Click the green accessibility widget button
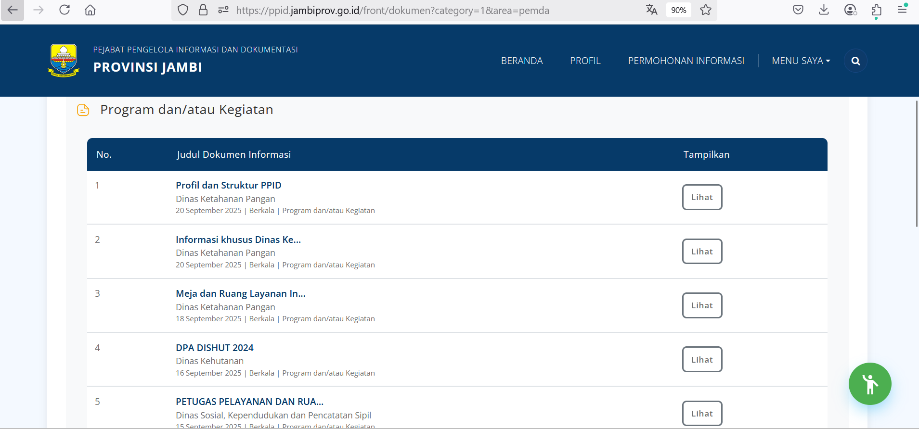 click(869, 384)
